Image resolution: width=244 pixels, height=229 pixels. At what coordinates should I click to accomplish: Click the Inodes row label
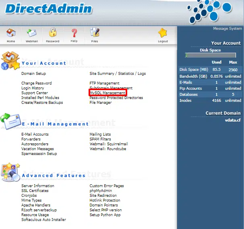coord(185,100)
